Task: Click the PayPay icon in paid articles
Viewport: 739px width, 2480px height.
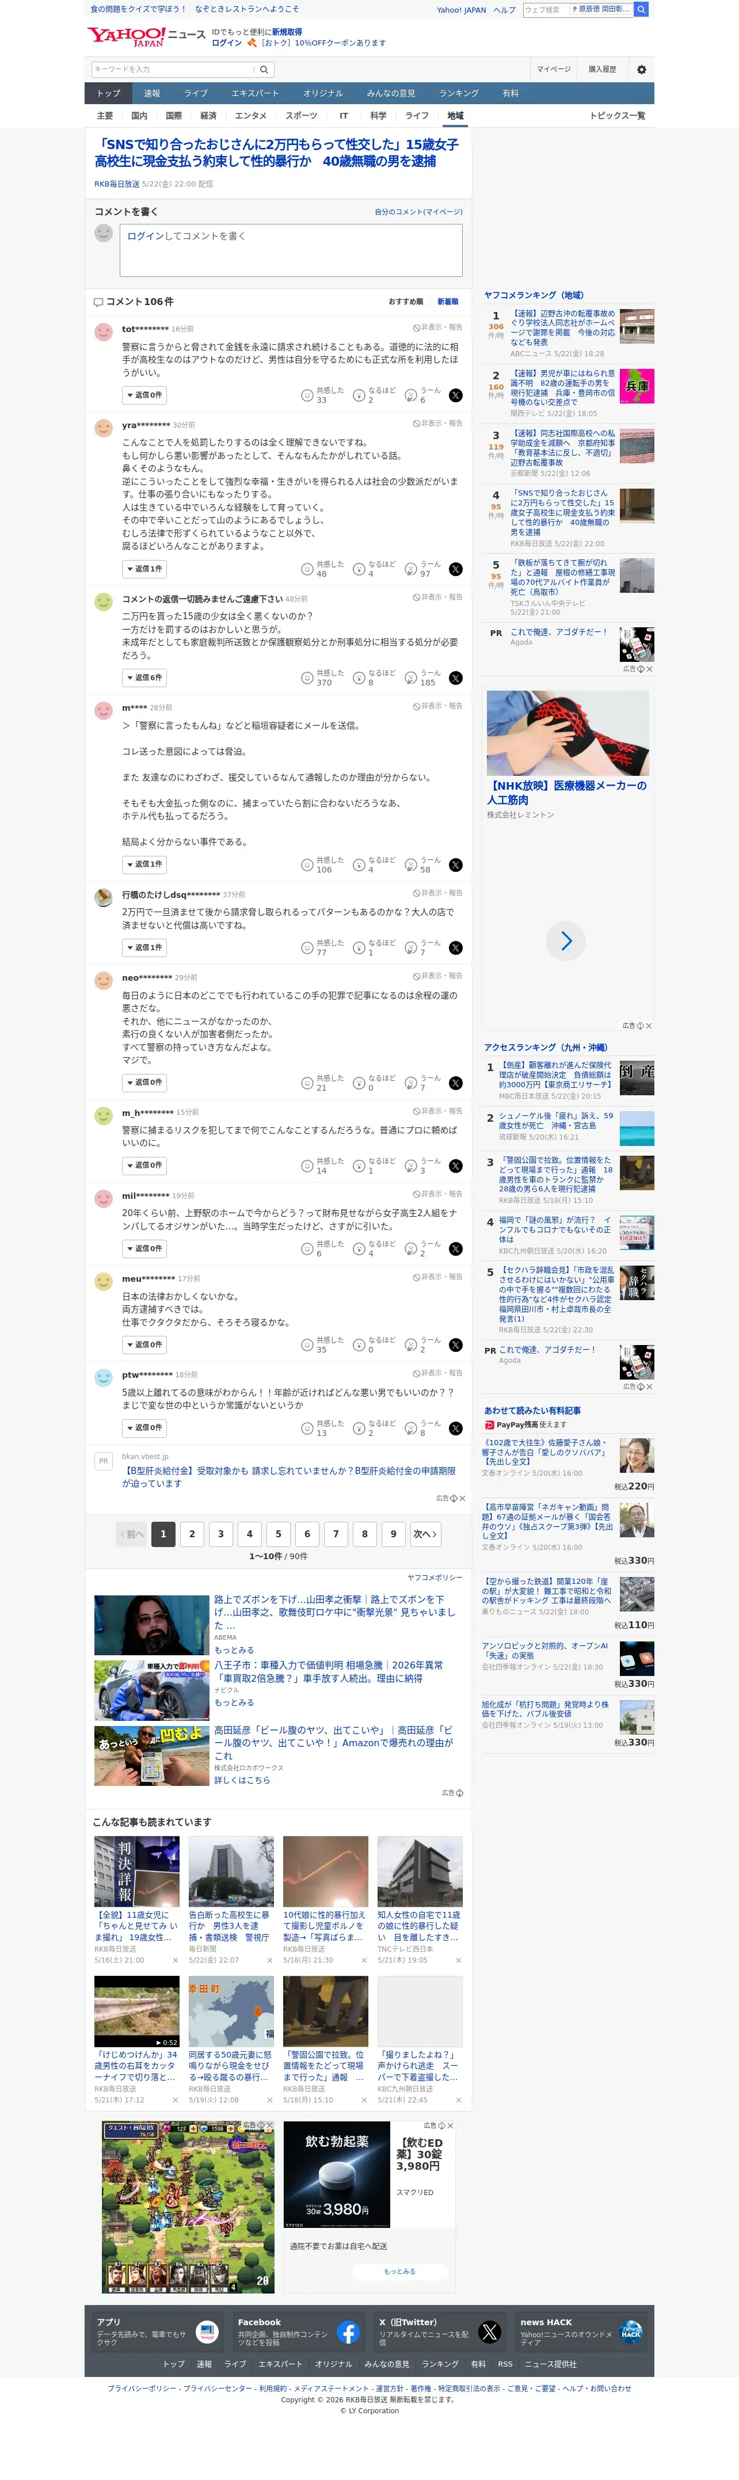Action: [x=489, y=1425]
